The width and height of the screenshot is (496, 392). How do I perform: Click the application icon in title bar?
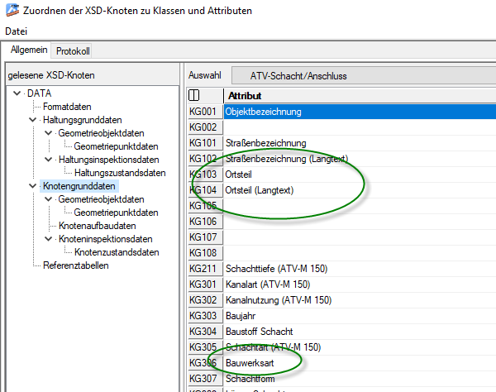11,11
